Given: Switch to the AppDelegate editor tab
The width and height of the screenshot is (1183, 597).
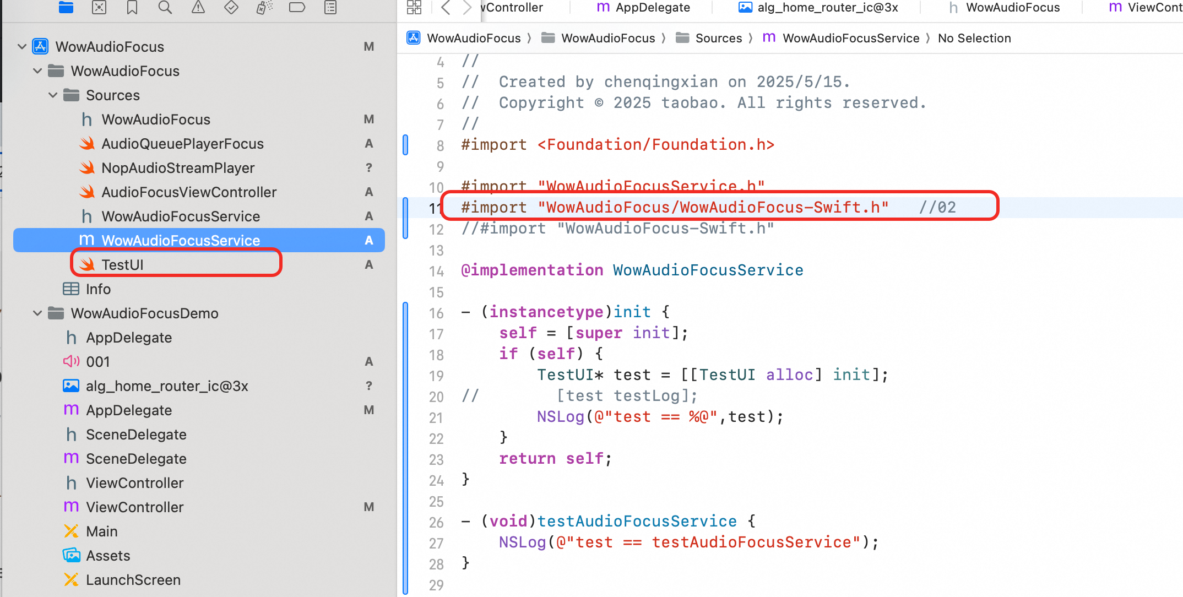Looking at the screenshot, I should tap(643, 7).
